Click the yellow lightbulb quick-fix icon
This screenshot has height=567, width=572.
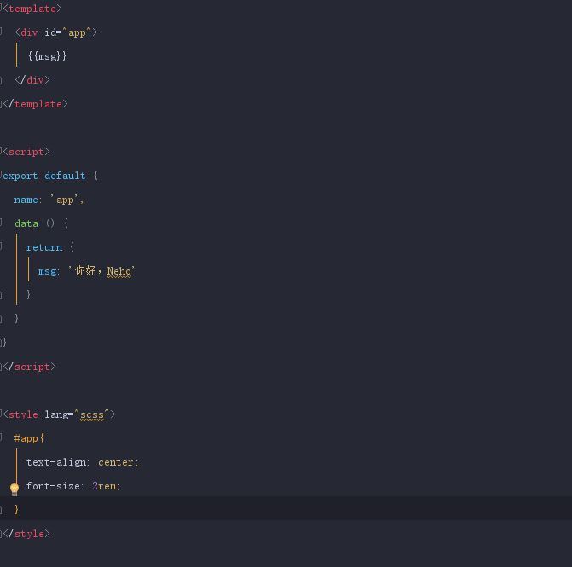tap(14, 489)
